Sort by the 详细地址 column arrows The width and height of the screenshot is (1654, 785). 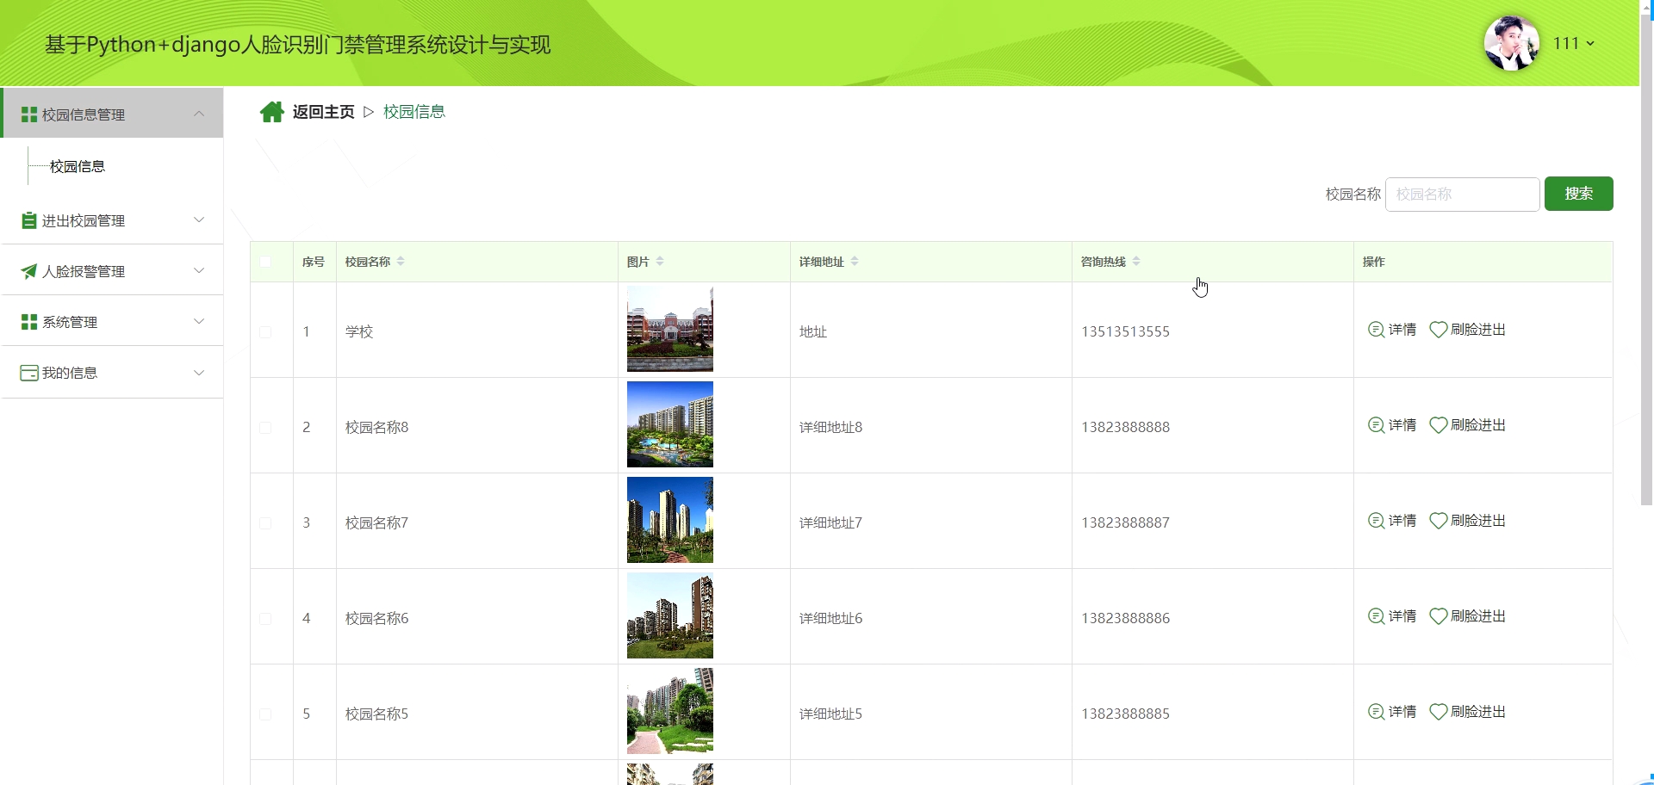[x=855, y=262]
